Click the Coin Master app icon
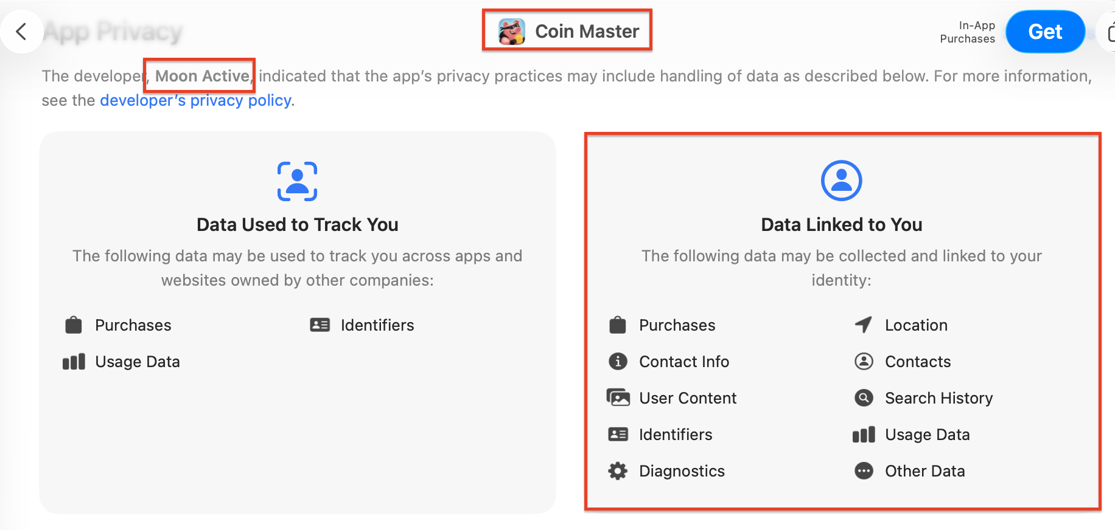 point(511,32)
